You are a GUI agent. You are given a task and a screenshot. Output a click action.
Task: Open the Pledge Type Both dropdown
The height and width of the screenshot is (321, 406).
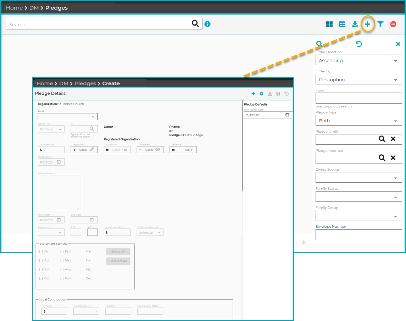pos(358,121)
